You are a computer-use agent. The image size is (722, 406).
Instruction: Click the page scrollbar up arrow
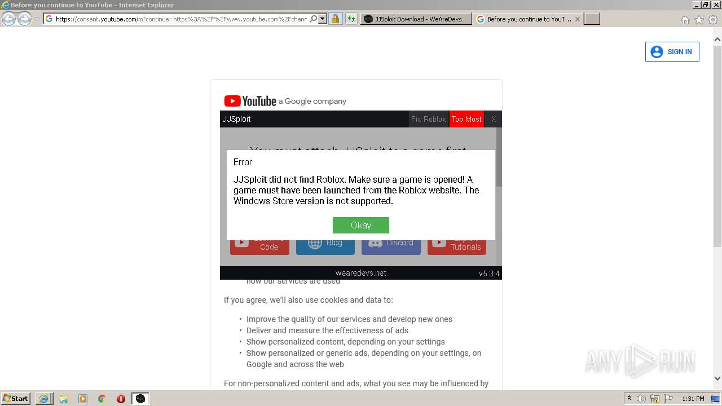coord(717,39)
